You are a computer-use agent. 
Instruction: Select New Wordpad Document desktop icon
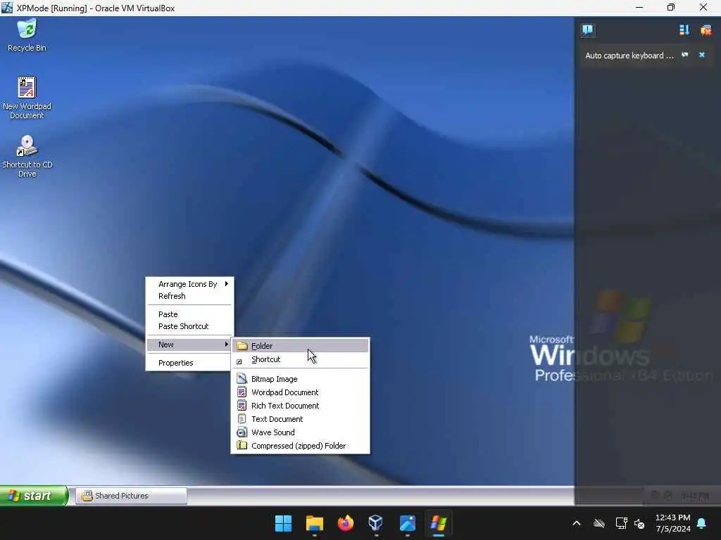(27, 97)
